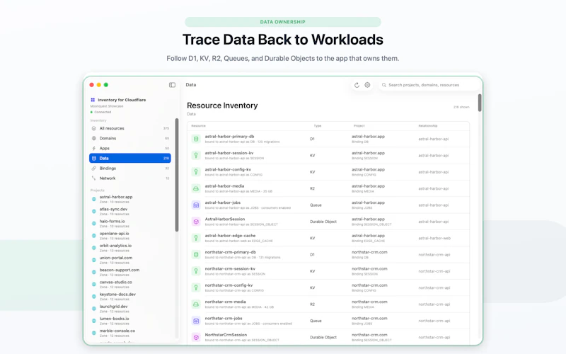The image size is (566, 354).
Task: Open Network in sidebar
Action: pyautogui.click(x=130, y=178)
